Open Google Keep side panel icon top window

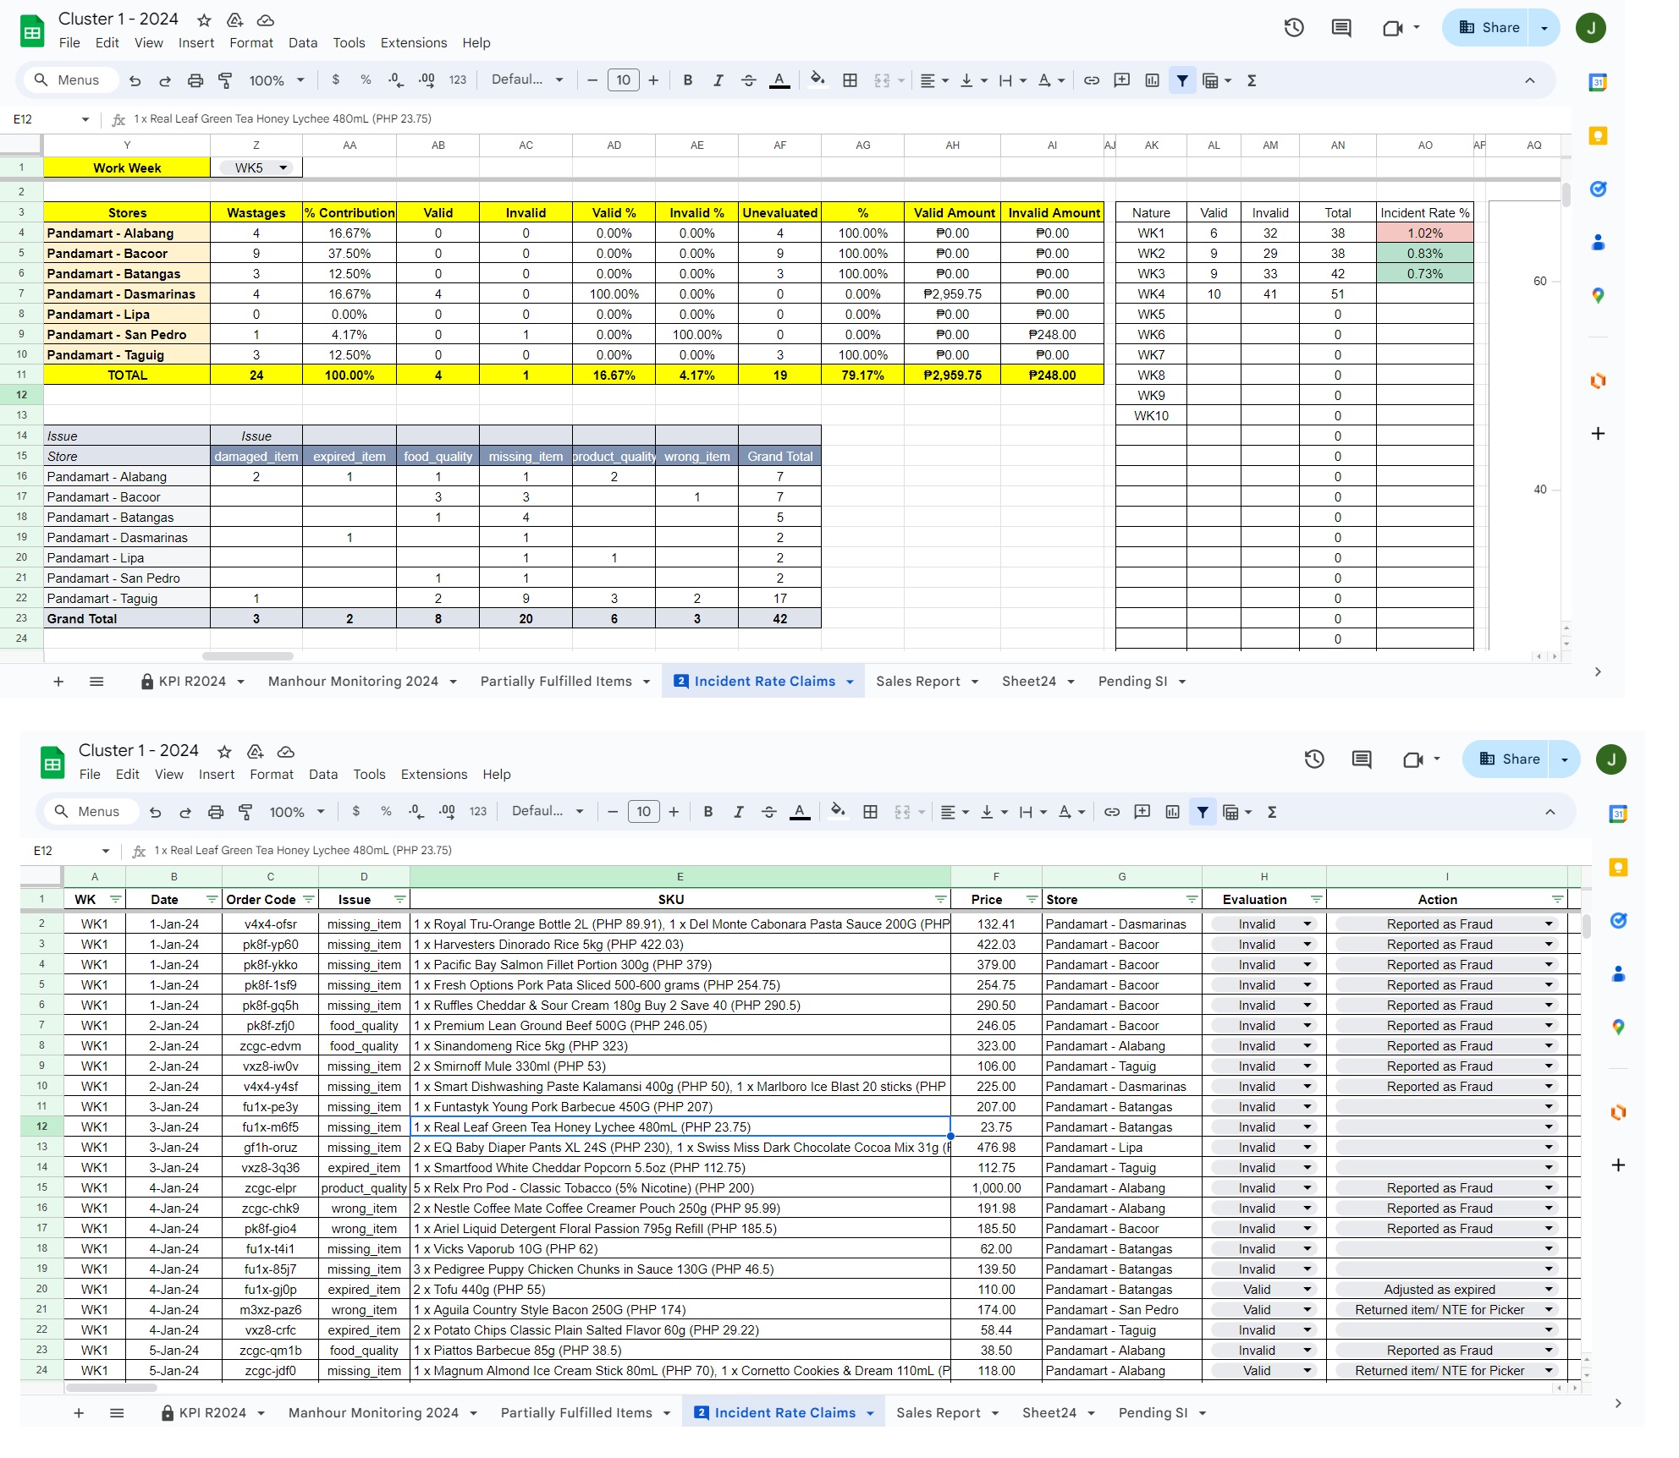click(x=1598, y=136)
